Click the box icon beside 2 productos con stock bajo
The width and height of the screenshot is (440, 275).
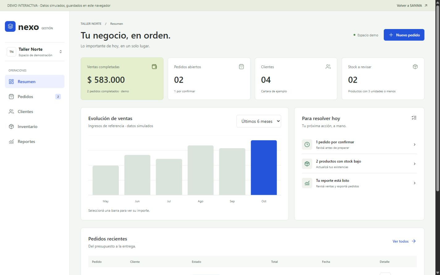click(x=307, y=164)
